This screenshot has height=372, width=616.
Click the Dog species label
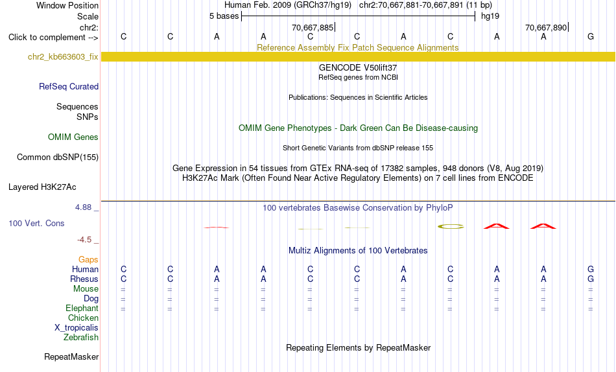(91, 299)
